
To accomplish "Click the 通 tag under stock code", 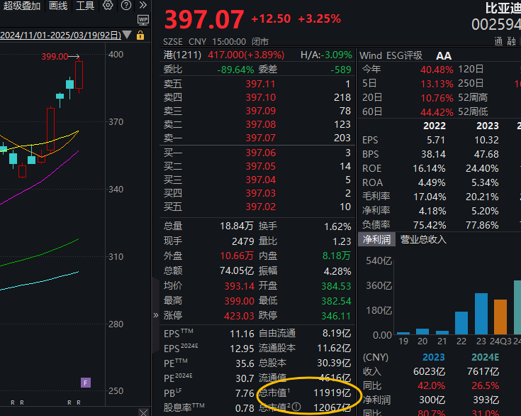I will point(498,41).
